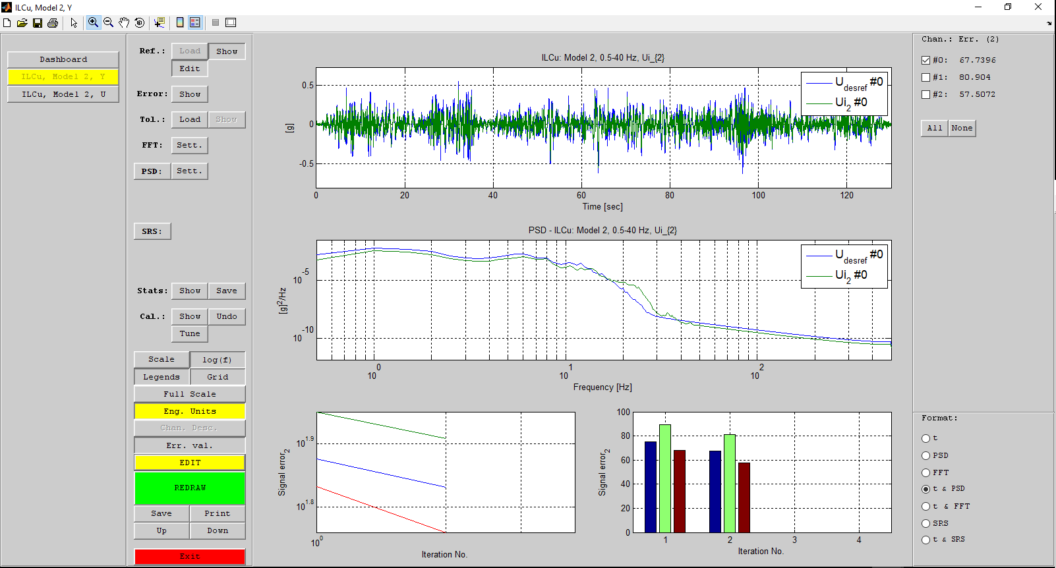Viewport: 1056px width, 568px height.
Task: Activate the Pan hand tool
Action: 124,23
